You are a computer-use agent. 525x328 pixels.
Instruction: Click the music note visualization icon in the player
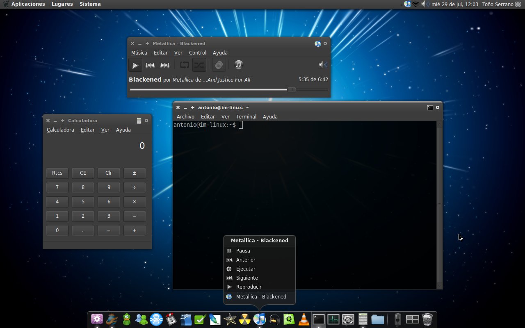pyautogui.click(x=239, y=65)
